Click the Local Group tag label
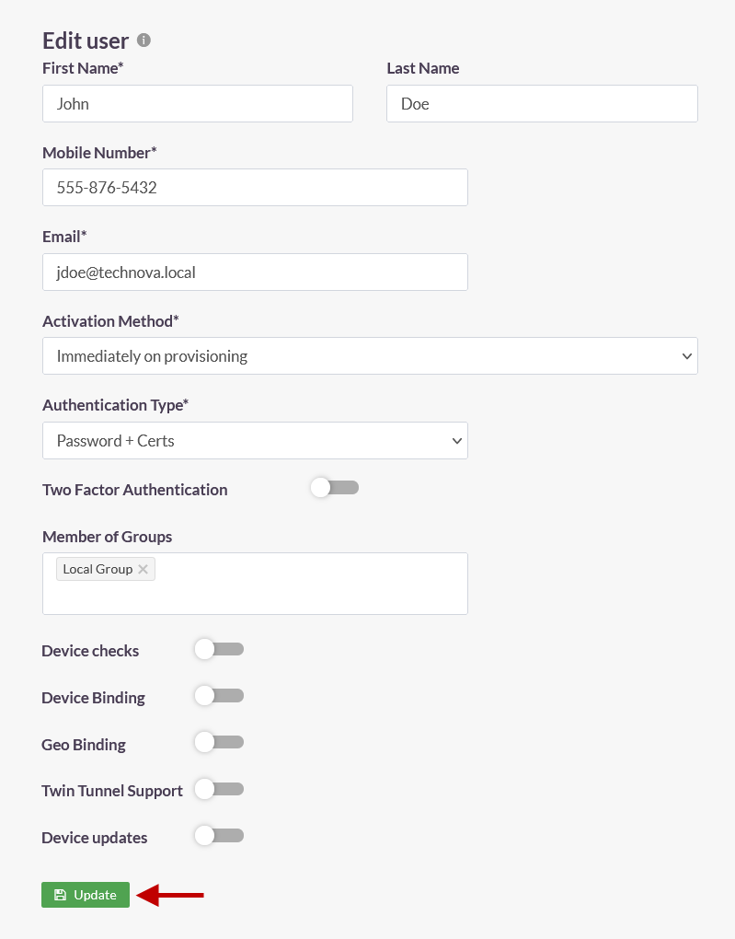735x939 pixels. click(x=98, y=569)
